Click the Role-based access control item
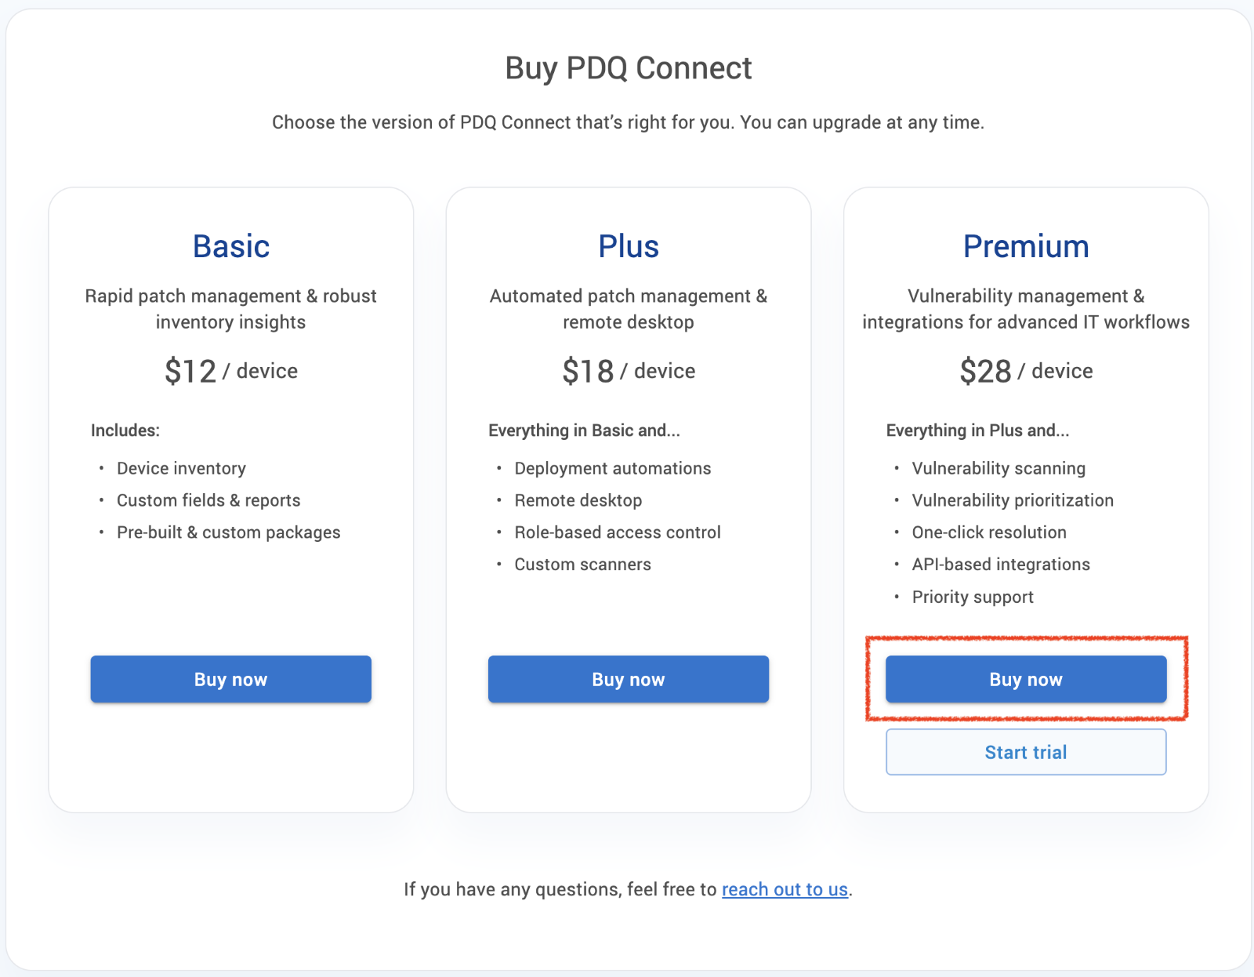 pyautogui.click(x=618, y=532)
